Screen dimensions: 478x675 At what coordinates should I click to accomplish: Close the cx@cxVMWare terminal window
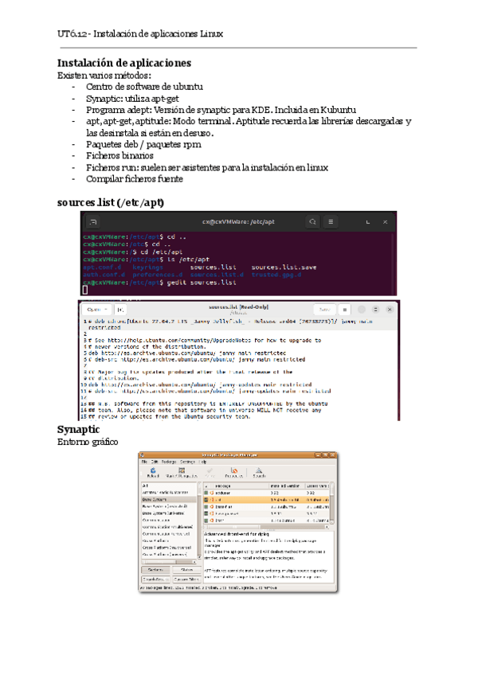(x=385, y=222)
